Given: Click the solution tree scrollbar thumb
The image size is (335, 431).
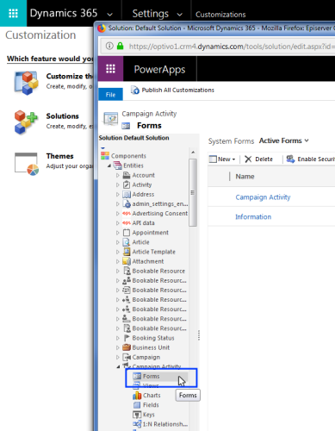Looking at the screenshot, I should pos(193,192).
